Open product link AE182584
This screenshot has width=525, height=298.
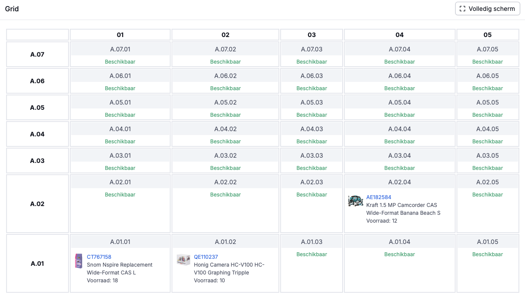point(378,197)
